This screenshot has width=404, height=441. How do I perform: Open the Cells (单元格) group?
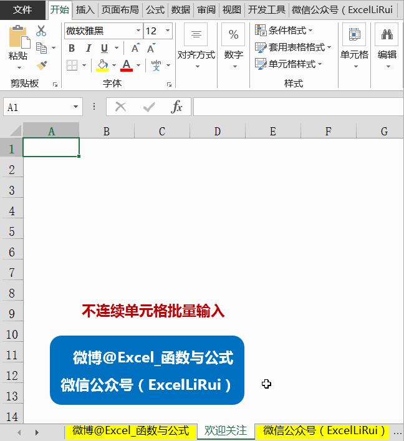[x=354, y=46]
